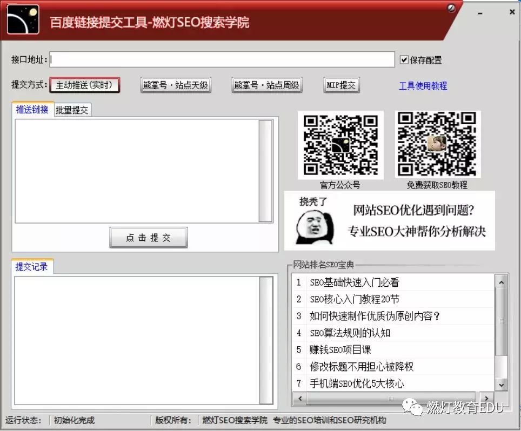Click the MIP提交 button
This screenshot has width=521, height=431.
point(342,85)
